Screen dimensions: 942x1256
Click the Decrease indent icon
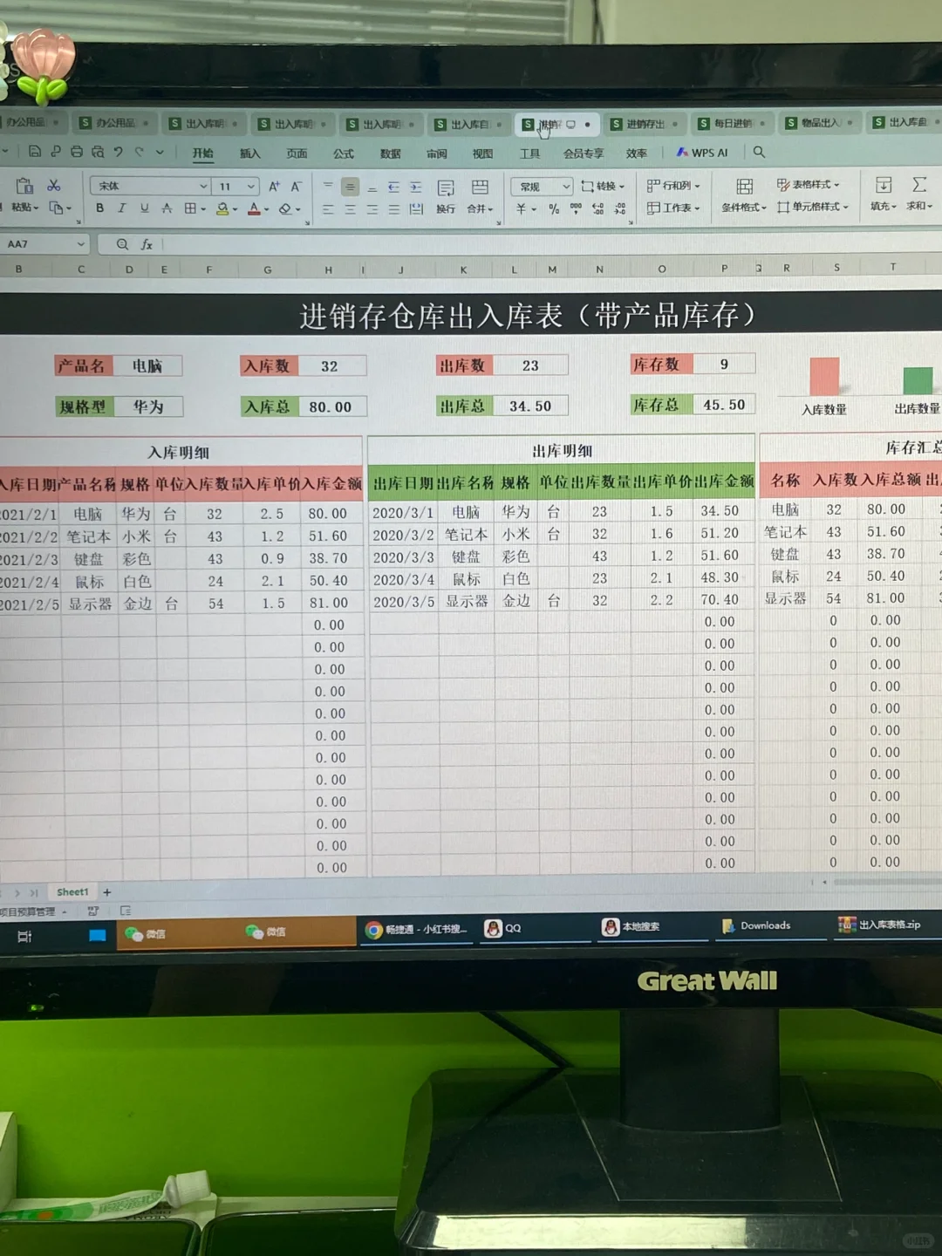click(x=393, y=187)
